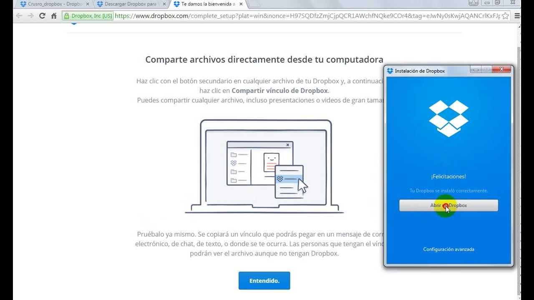Close the Te damos la bienvenida tab
The height and width of the screenshot is (300, 534).
[241, 4]
